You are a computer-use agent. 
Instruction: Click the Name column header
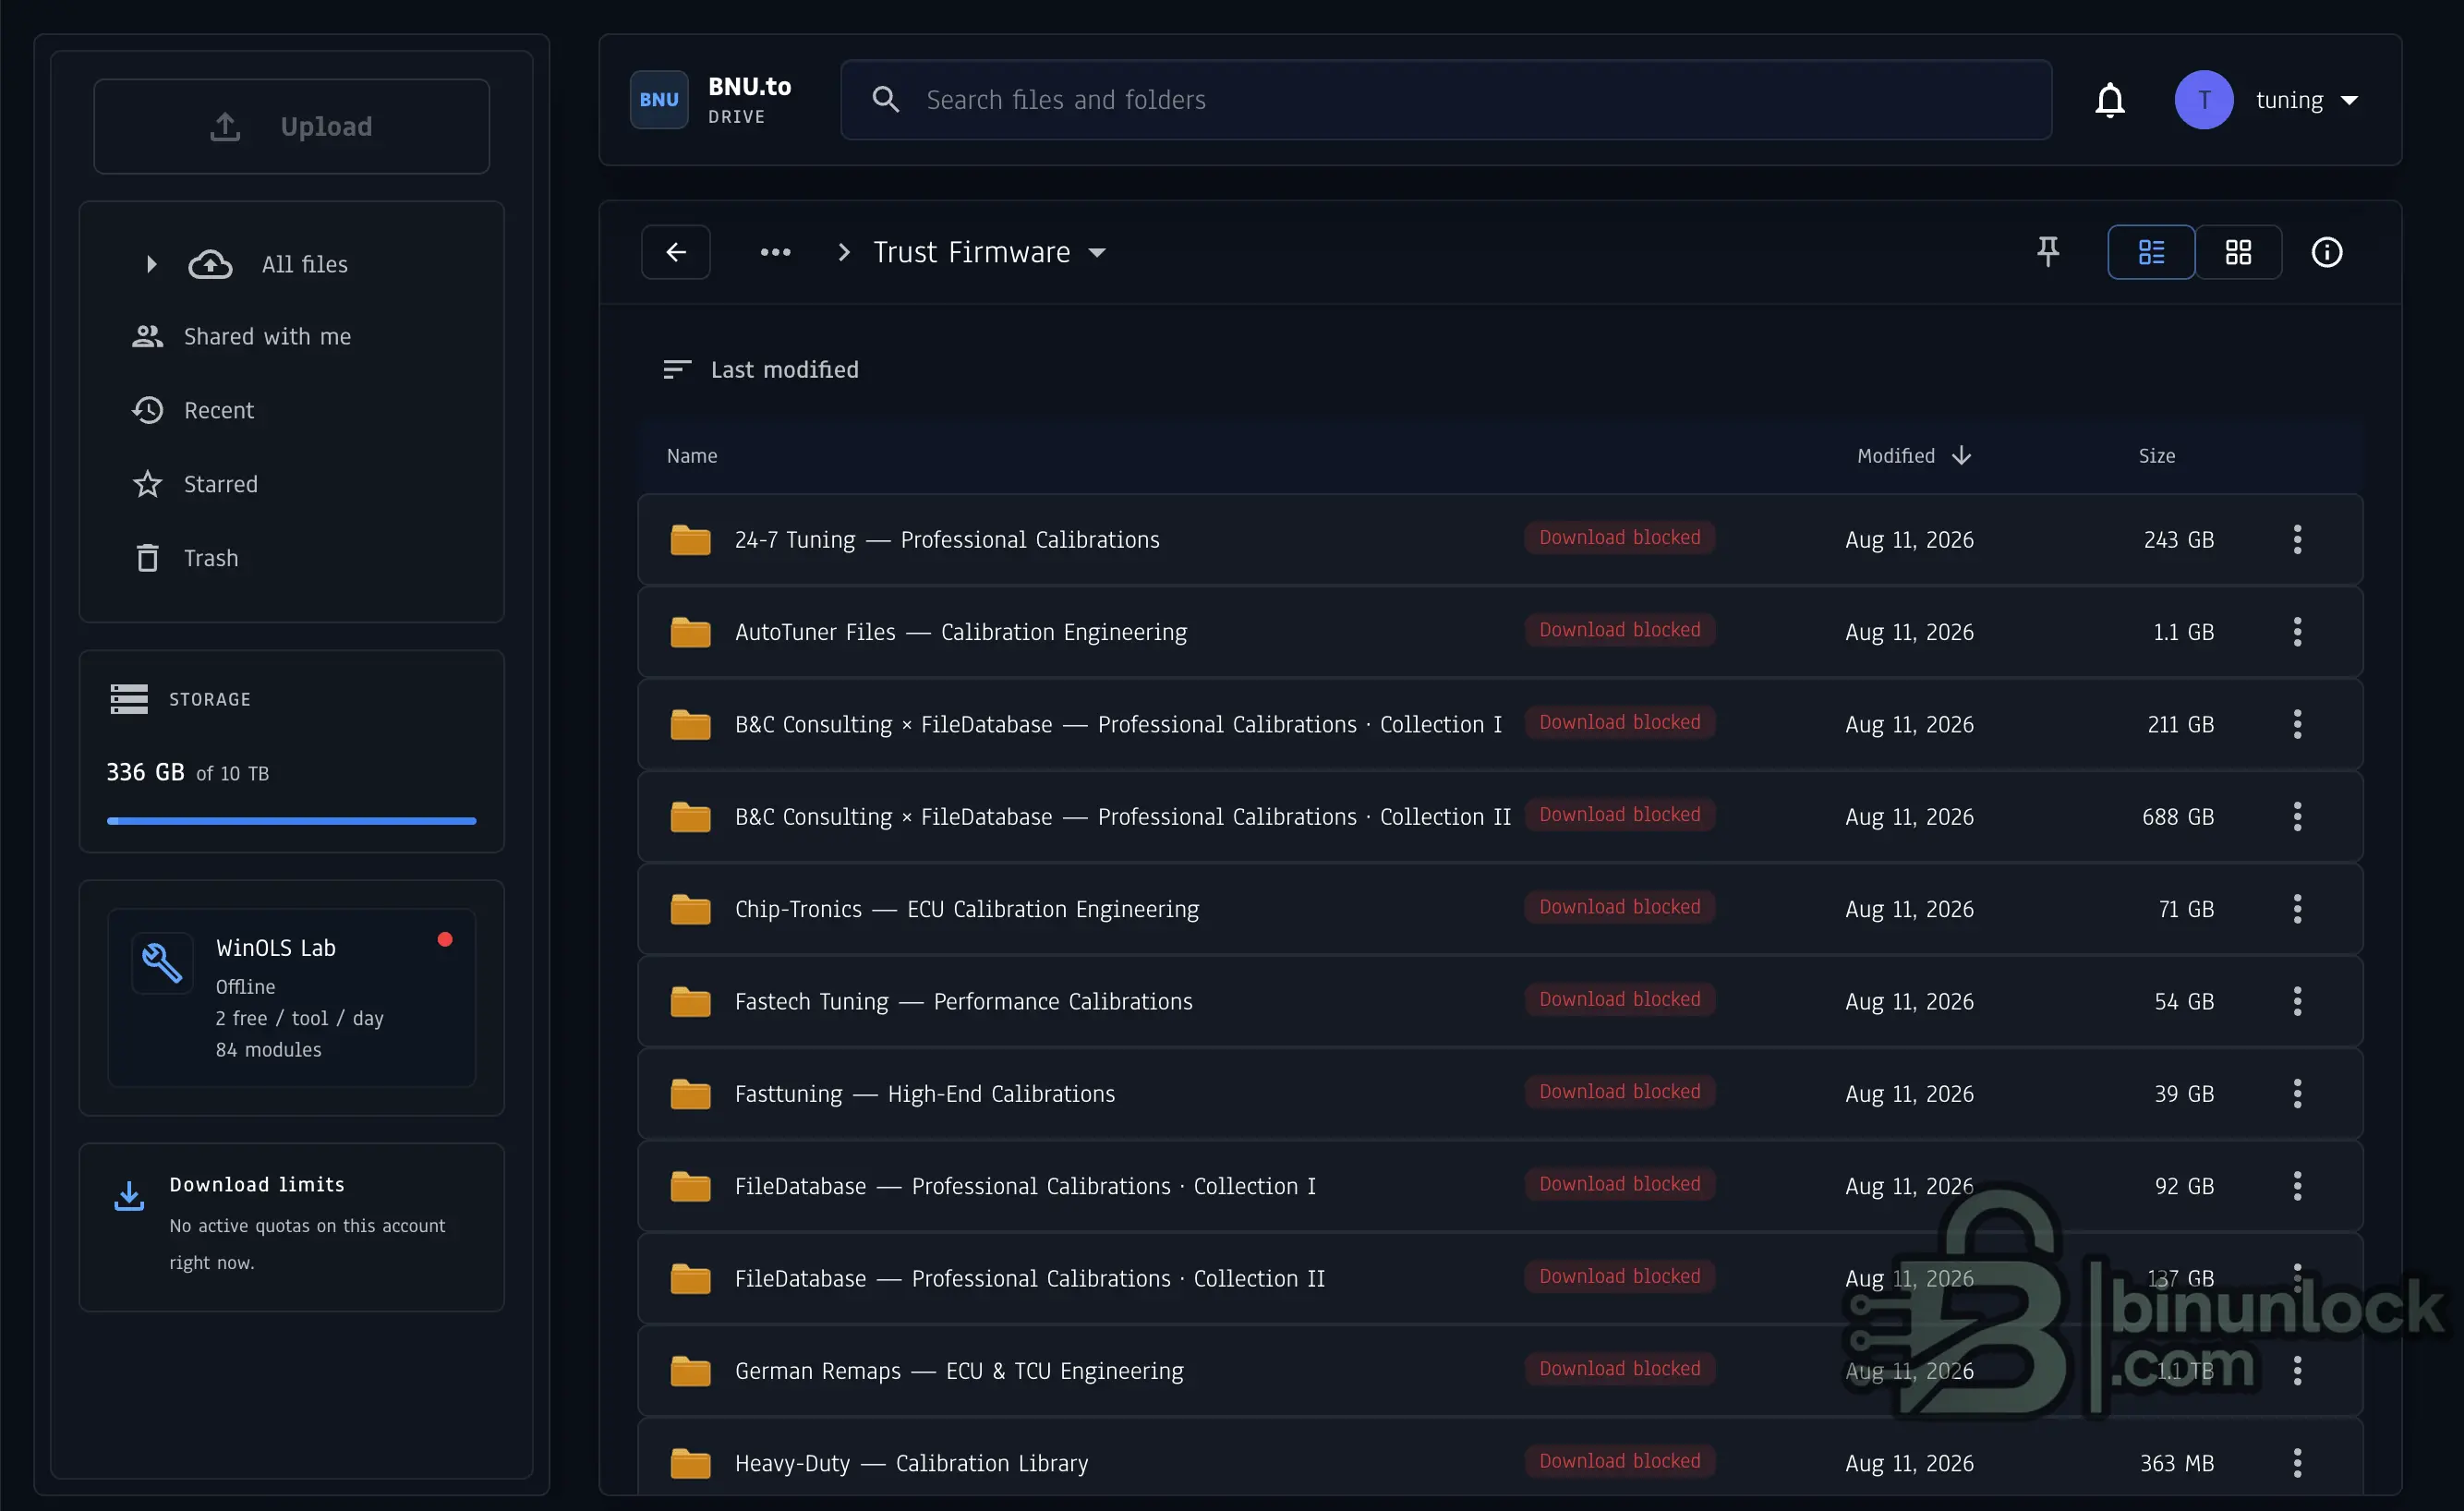[692, 456]
